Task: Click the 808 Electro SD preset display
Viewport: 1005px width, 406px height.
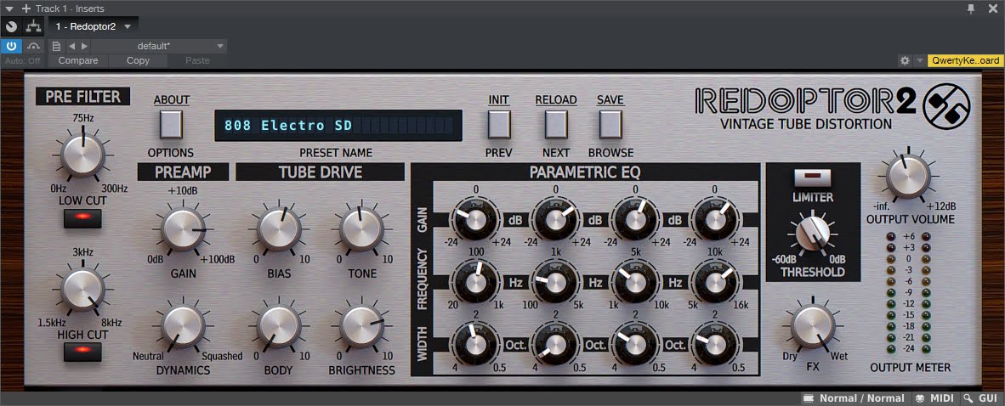Action: pos(338,126)
